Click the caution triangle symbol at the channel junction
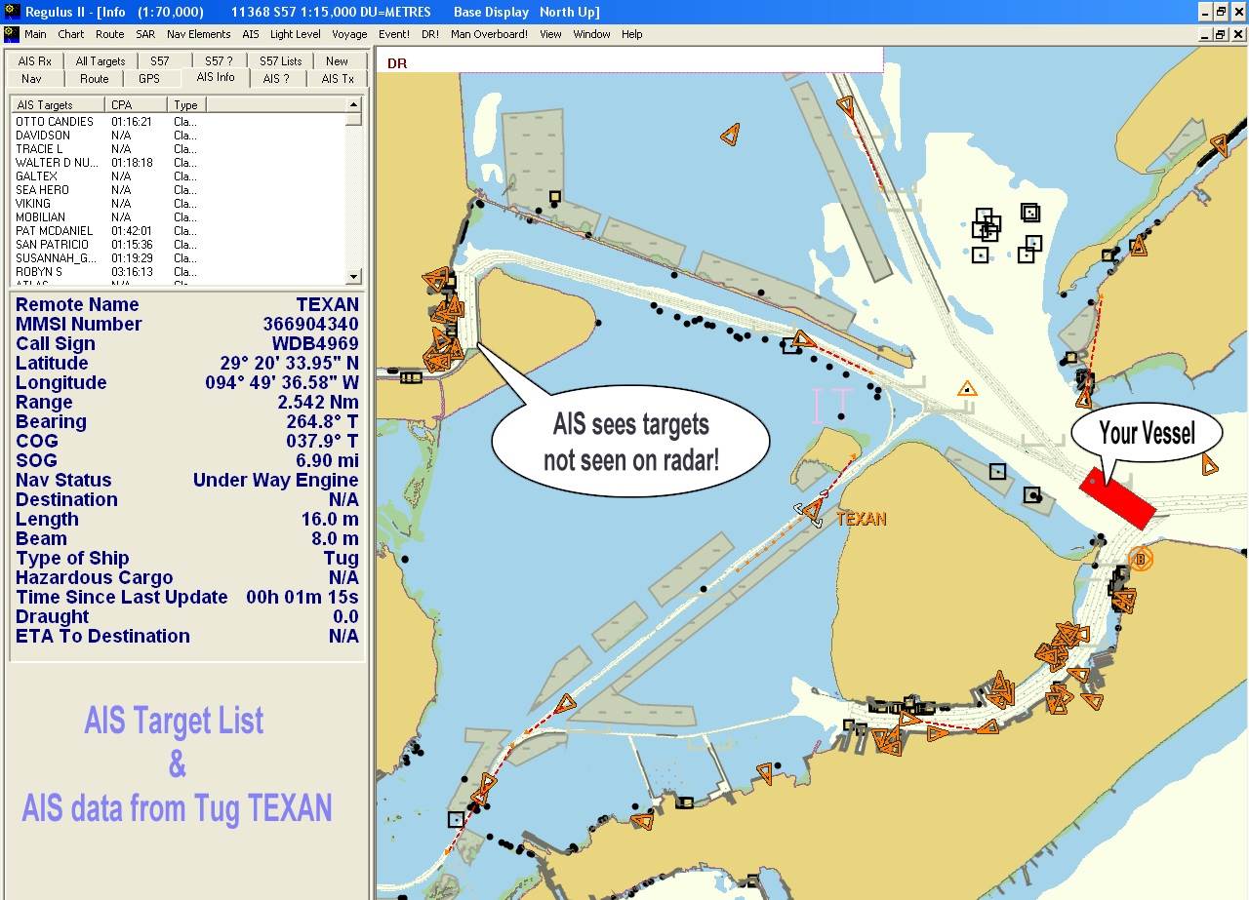 click(x=967, y=388)
